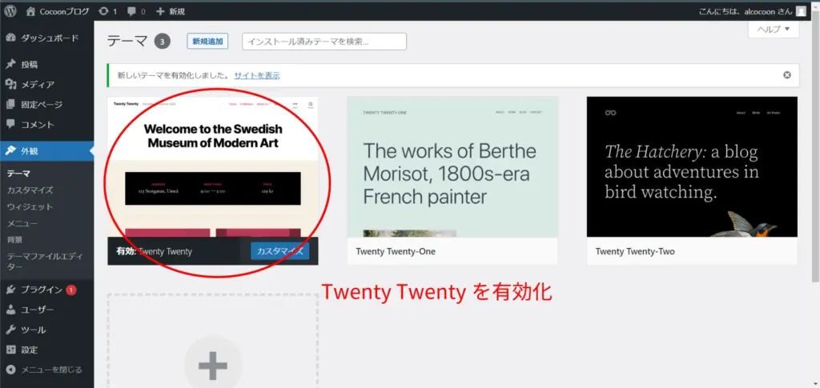
Task: Open the サイトを表示 link
Action: click(x=257, y=76)
